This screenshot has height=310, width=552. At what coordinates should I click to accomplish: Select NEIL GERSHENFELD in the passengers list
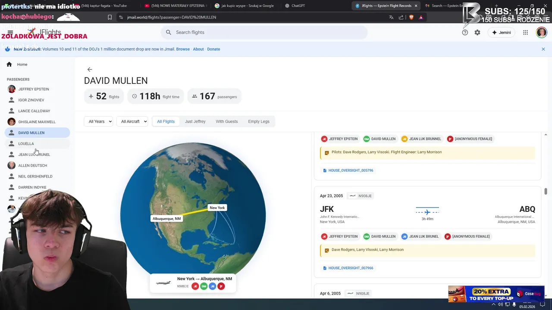(x=38, y=177)
